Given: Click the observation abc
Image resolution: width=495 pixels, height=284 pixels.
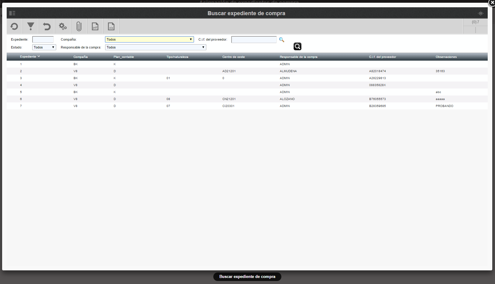Looking at the screenshot, I should [438, 92].
